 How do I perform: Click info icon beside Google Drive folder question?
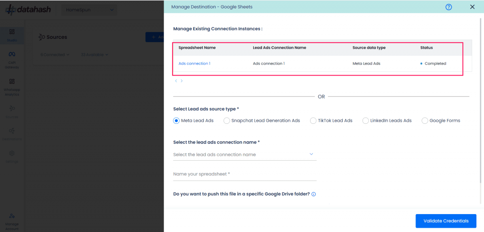click(x=314, y=194)
